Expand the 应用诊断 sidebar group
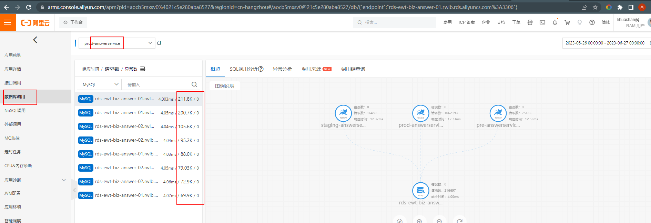 (x=35, y=180)
